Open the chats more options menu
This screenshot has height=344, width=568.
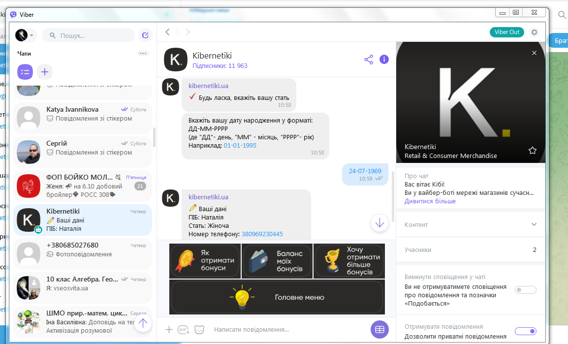[143, 53]
